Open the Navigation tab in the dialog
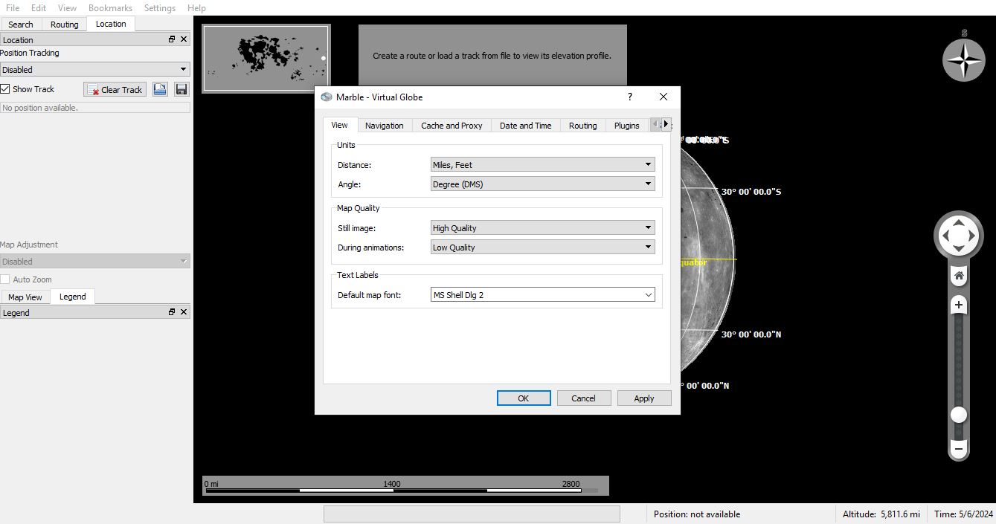996x524 pixels. click(x=385, y=126)
